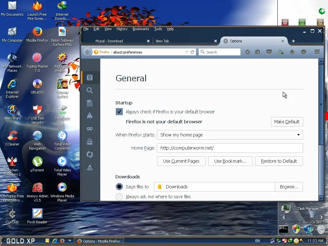
Task: Click the Options - Mozilla Firefox taskbar button
Action: pyautogui.click(x=99, y=241)
